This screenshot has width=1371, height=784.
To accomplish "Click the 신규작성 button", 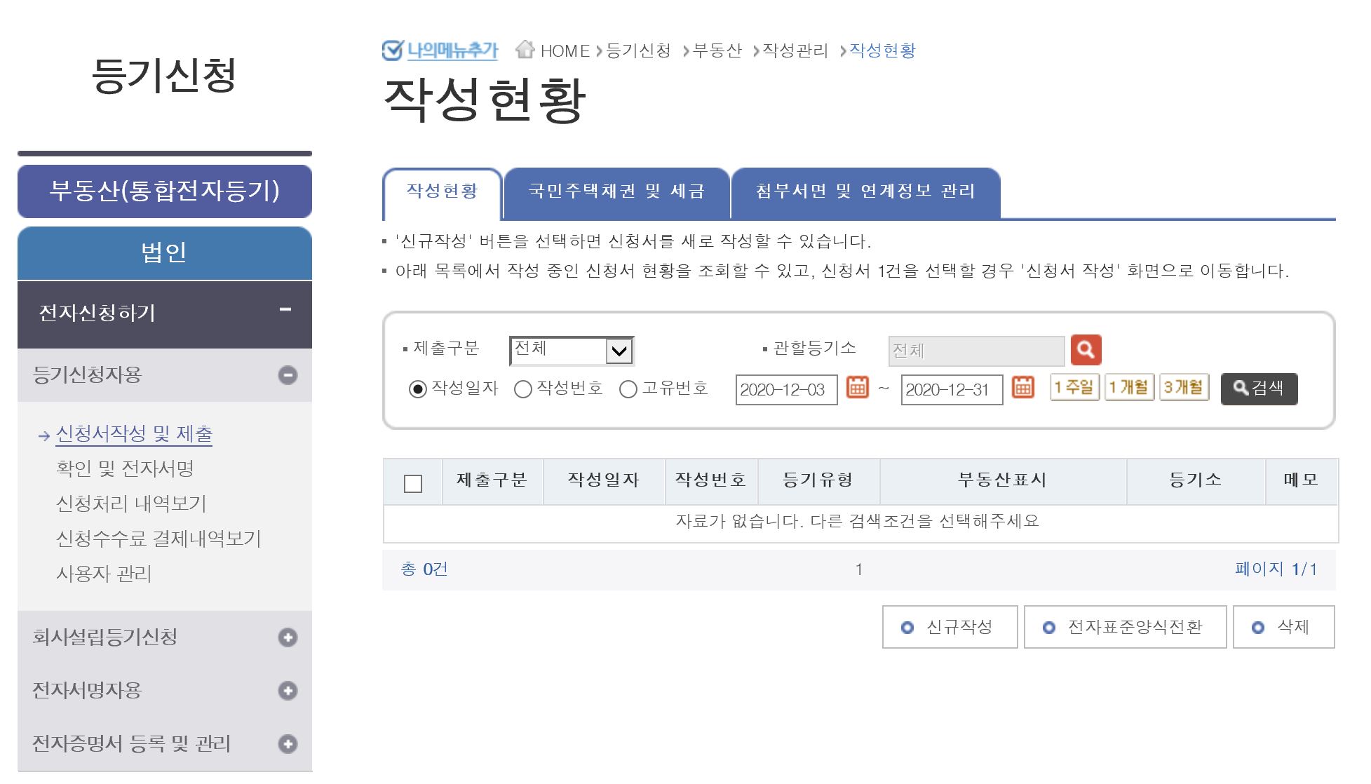I will pos(950,627).
